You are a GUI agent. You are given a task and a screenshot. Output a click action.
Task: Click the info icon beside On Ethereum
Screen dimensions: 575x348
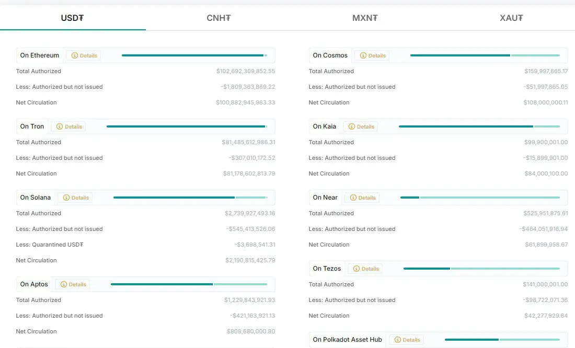tap(75, 56)
